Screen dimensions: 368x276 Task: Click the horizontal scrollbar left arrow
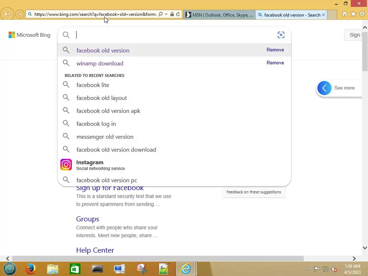click(x=8, y=258)
